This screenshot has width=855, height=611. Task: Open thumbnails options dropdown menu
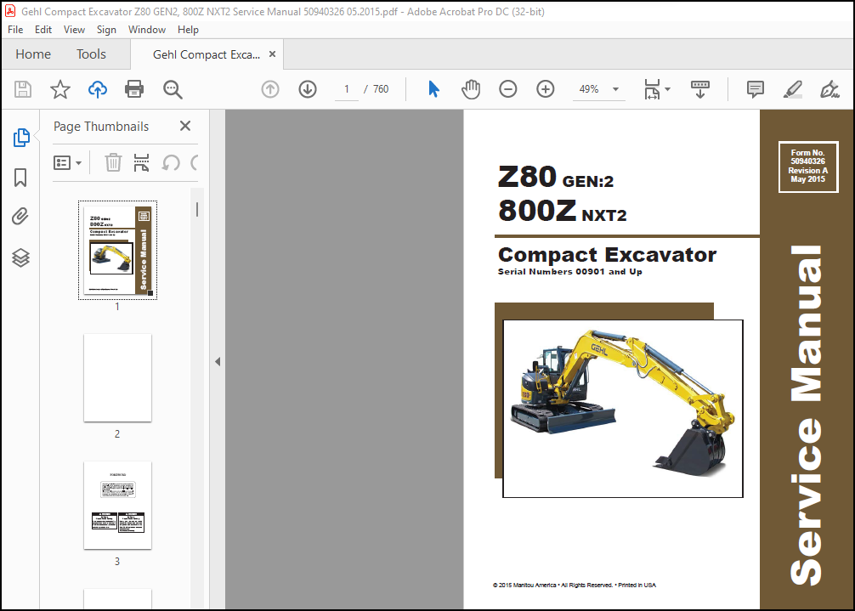coord(68,162)
